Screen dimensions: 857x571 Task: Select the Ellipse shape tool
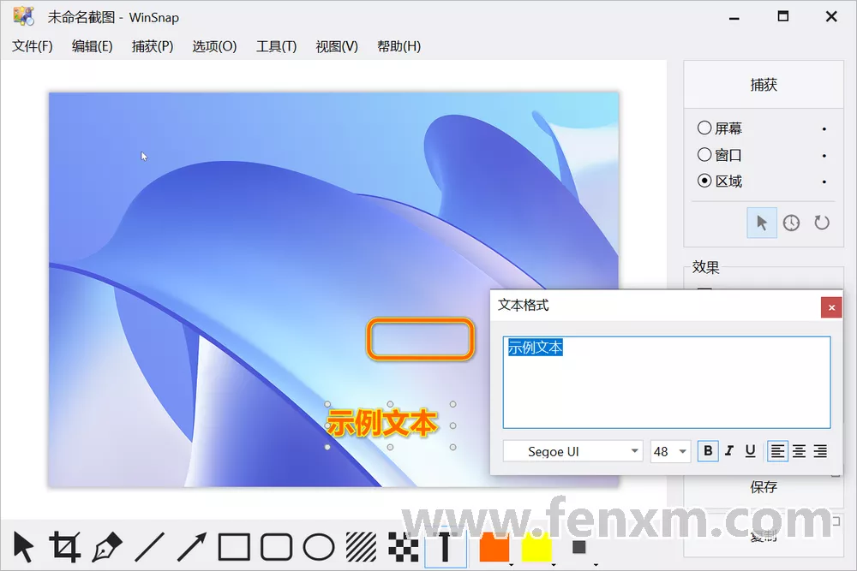click(x=319, y=547)
